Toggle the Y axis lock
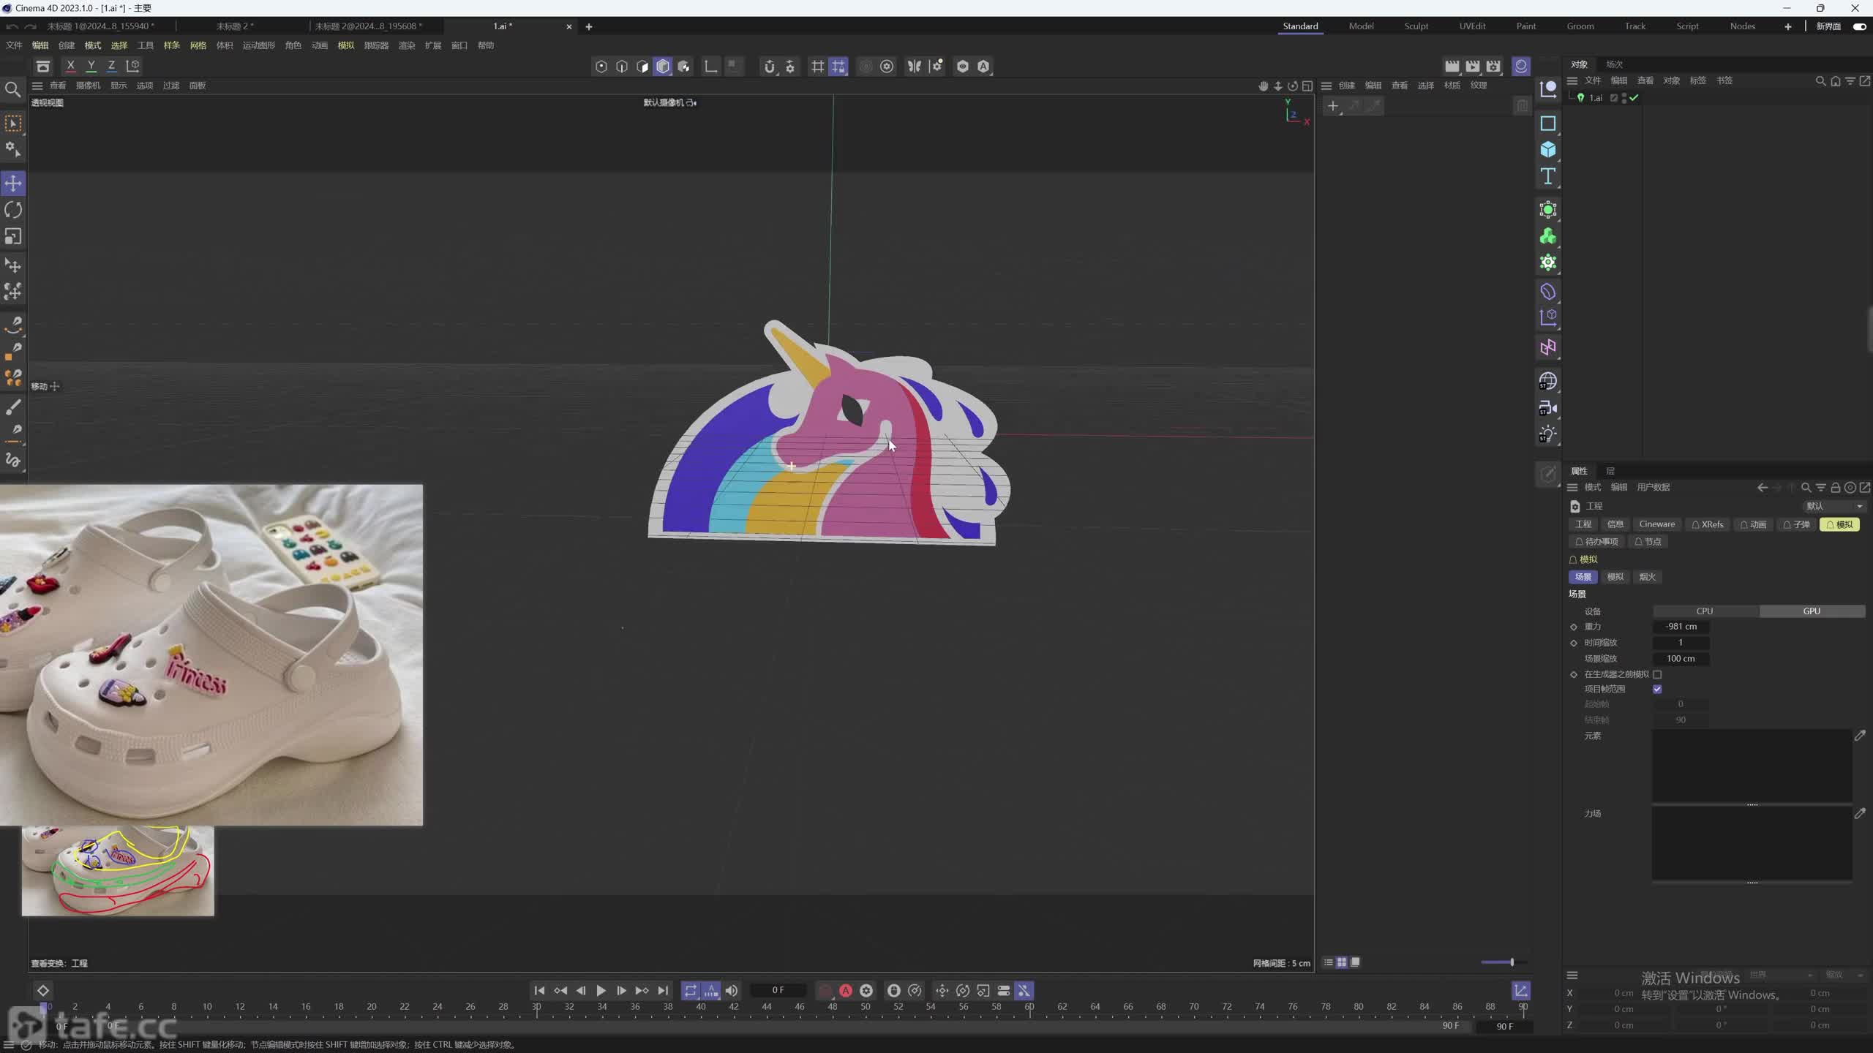This screenshot has height=1053, width=1873. coord(91,66)
